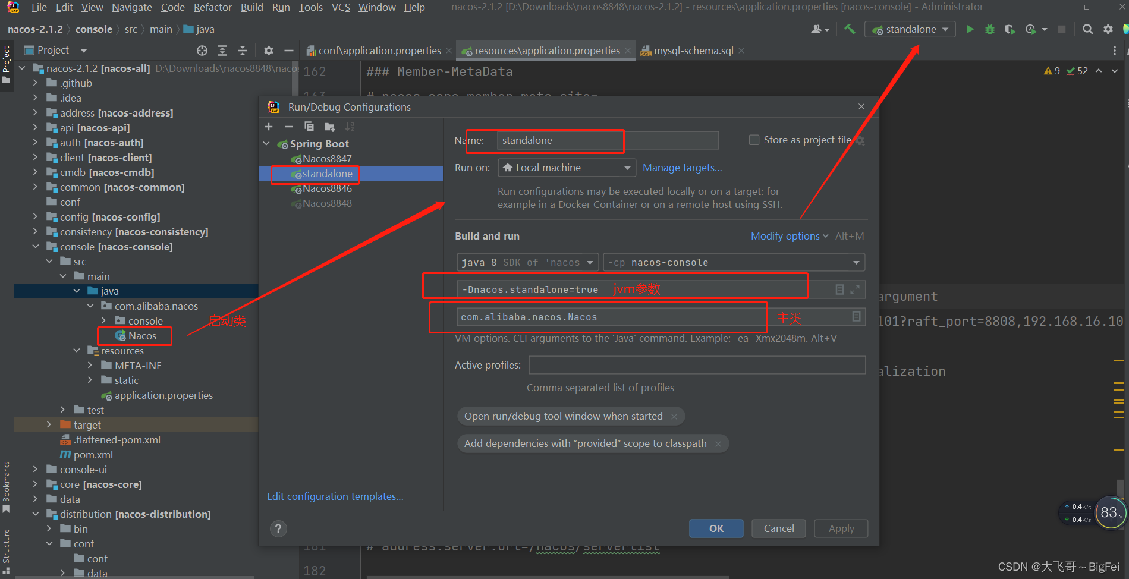The height and width of the screenshot is (579, 1129).
Task: Click the Active profiles input field
Action: click(697, 365)
